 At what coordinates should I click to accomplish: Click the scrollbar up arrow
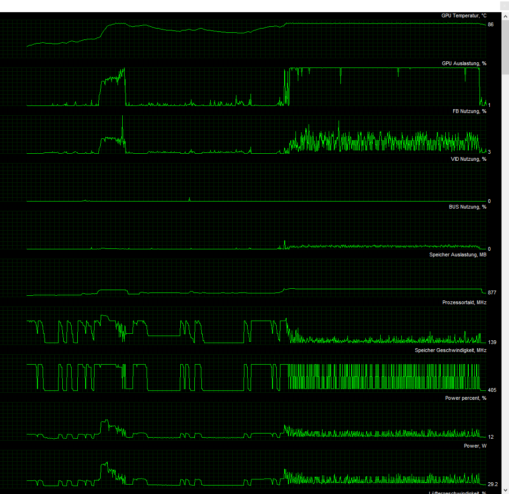point(505,15)
